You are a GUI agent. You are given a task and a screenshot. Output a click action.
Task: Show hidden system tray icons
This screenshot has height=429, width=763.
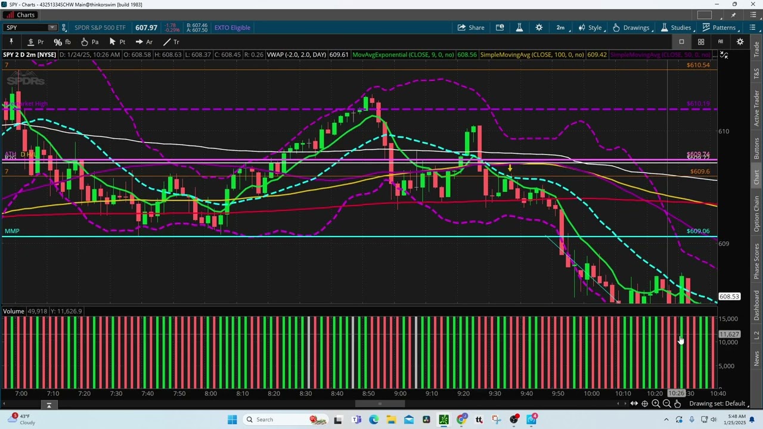point(666,419)
